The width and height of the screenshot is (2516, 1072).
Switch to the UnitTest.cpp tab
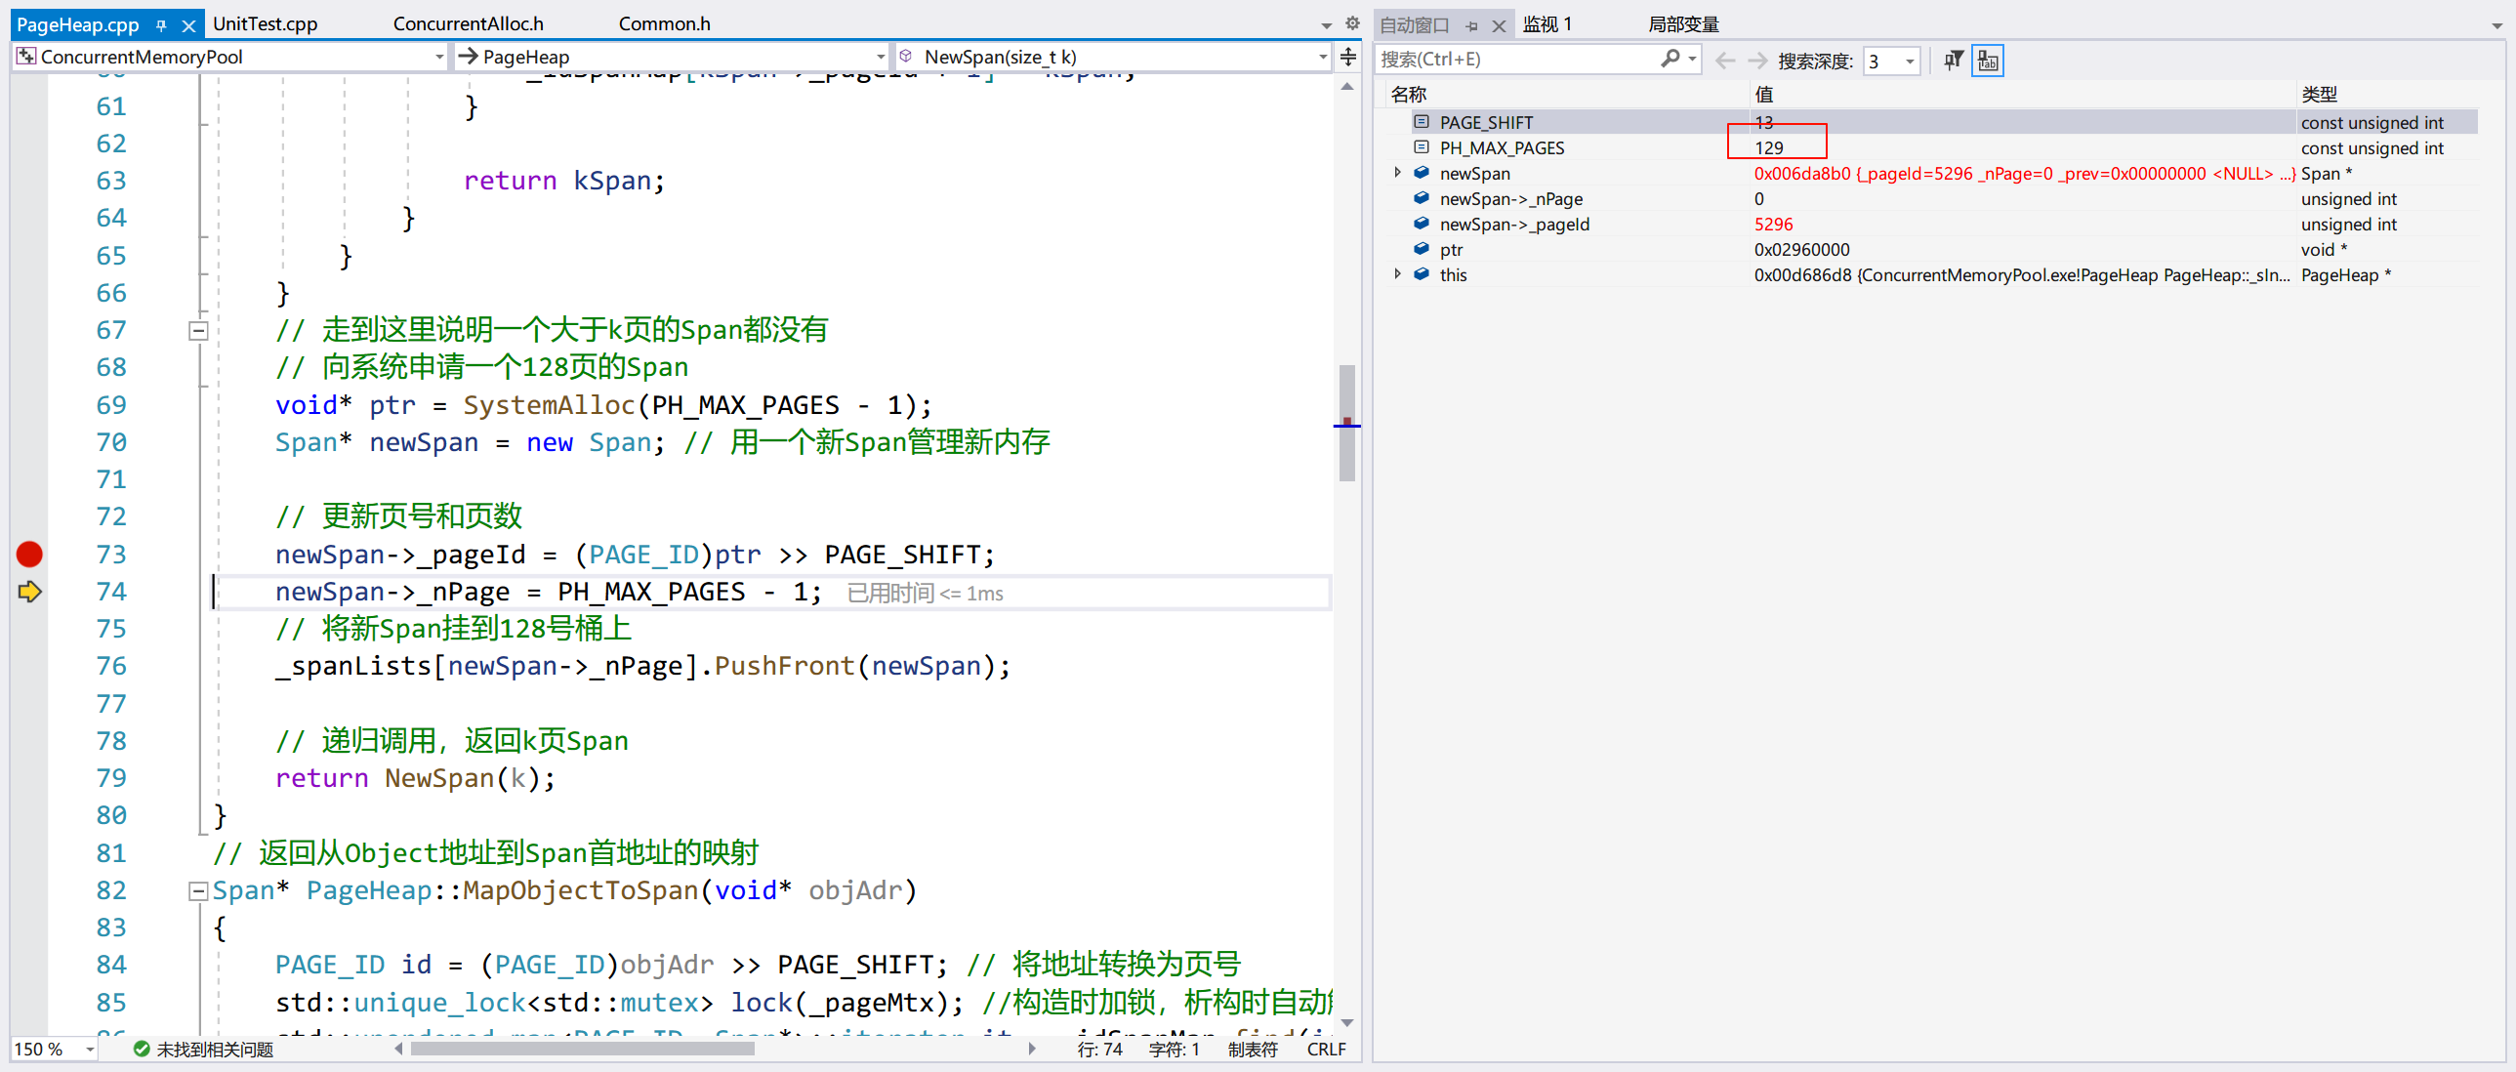pyautogui.click(x=265, y=23)
